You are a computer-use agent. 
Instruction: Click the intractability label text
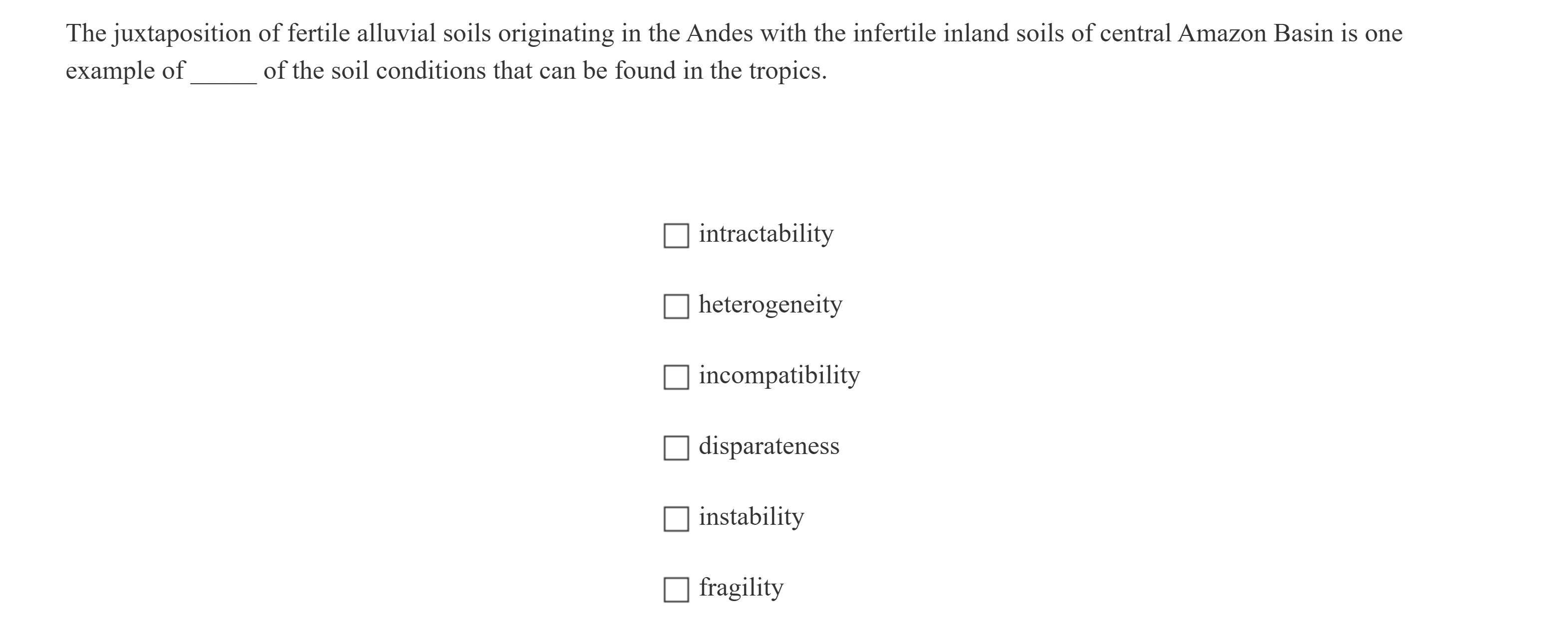tap(766, 233)
